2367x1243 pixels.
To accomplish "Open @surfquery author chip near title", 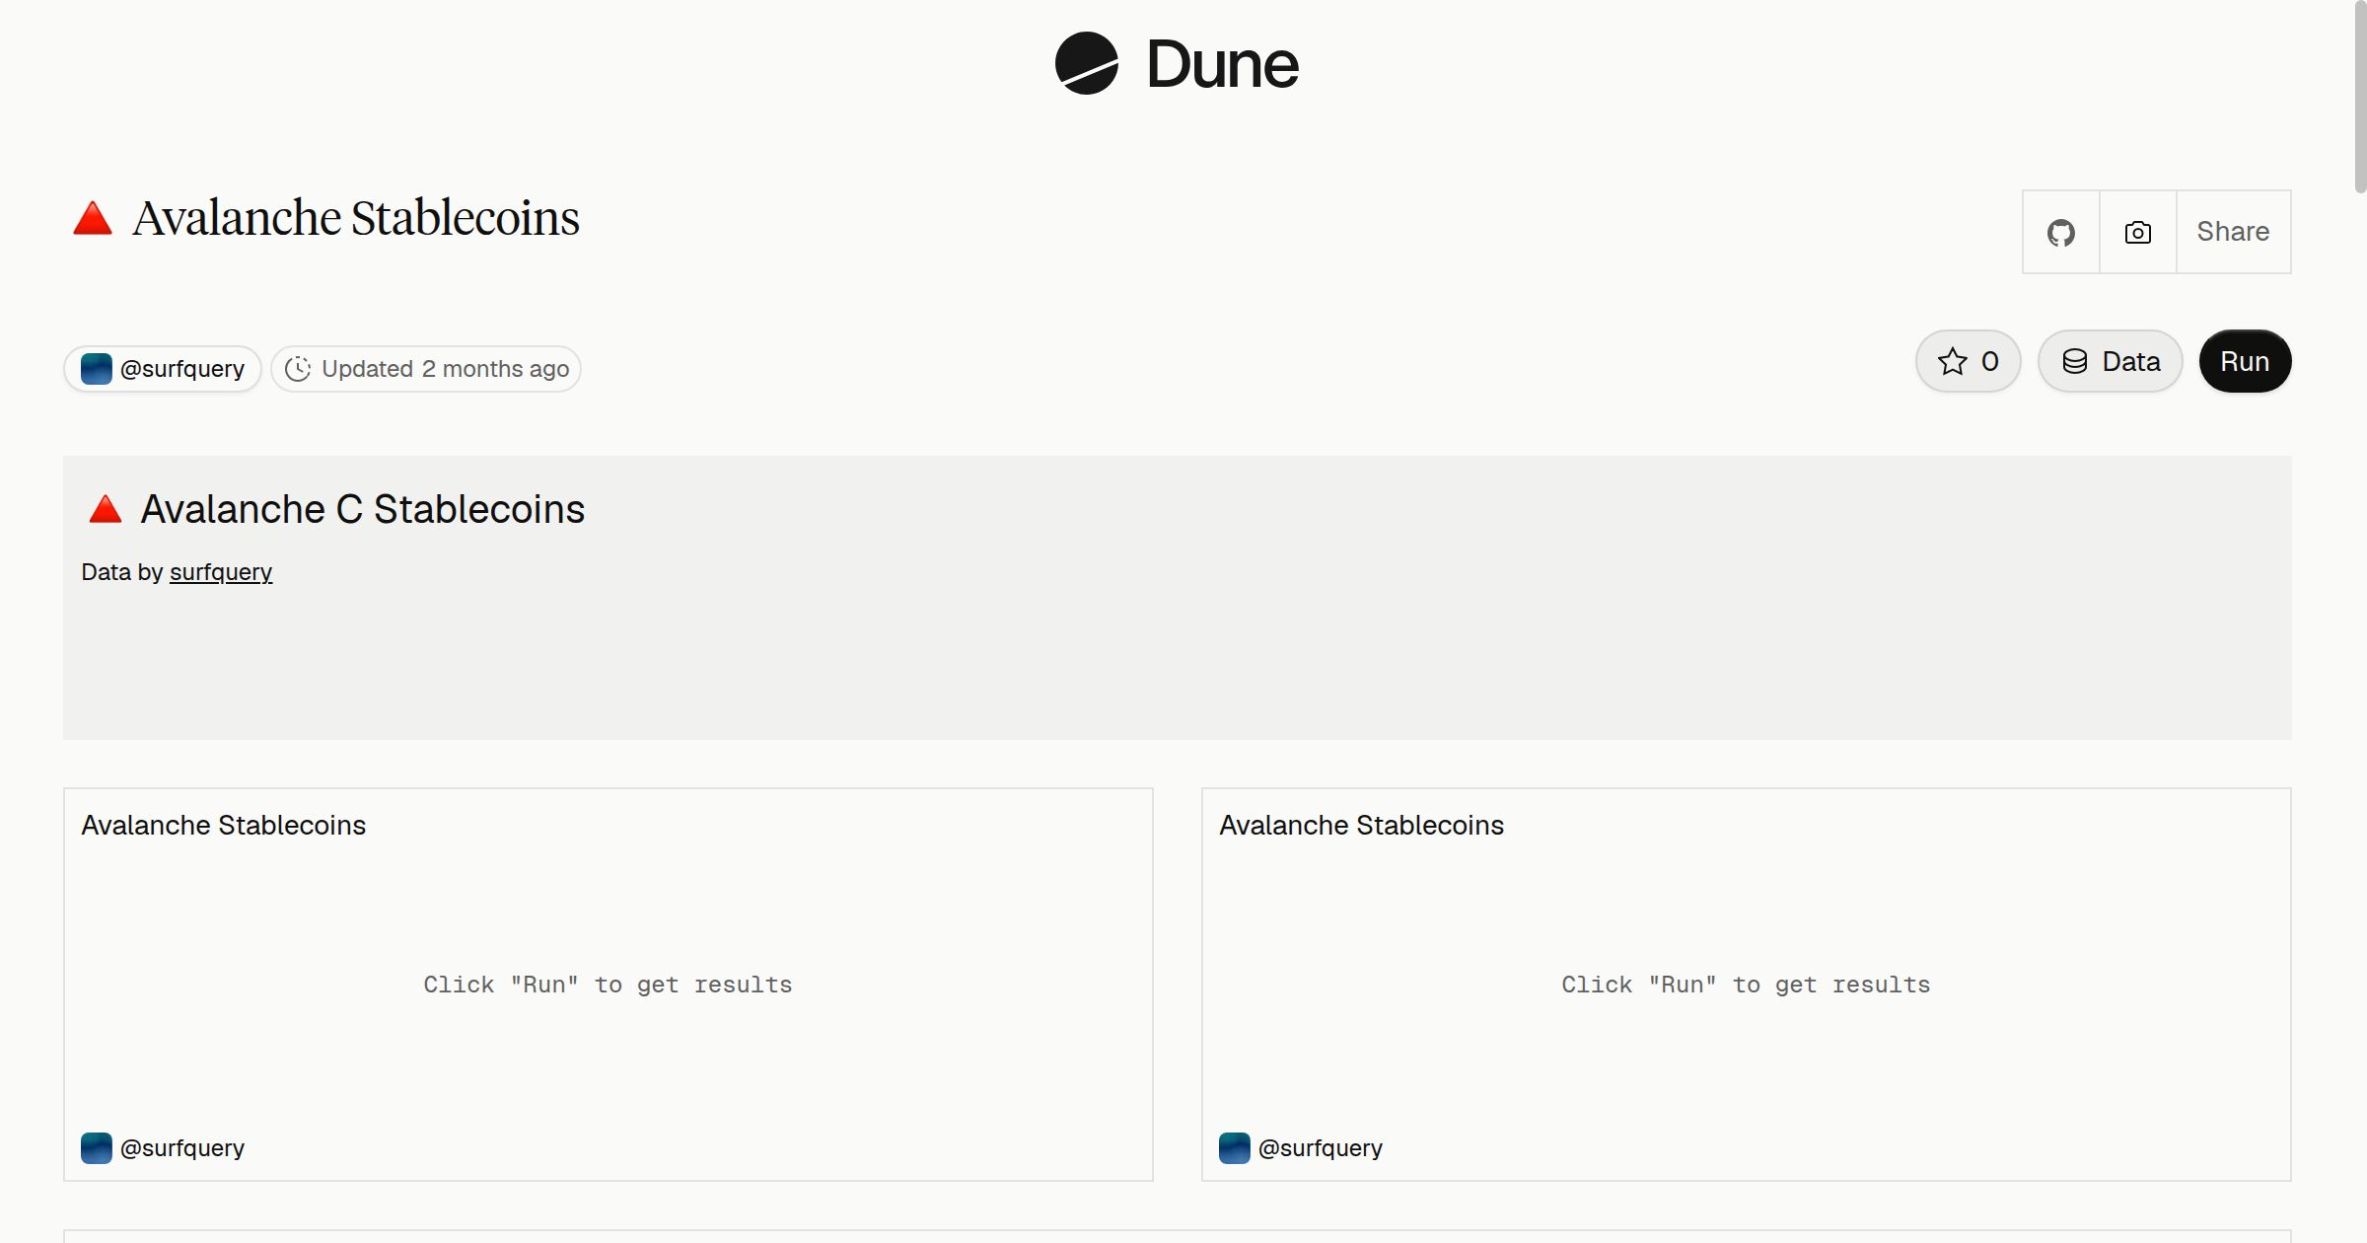I will [x=163, y=369].
